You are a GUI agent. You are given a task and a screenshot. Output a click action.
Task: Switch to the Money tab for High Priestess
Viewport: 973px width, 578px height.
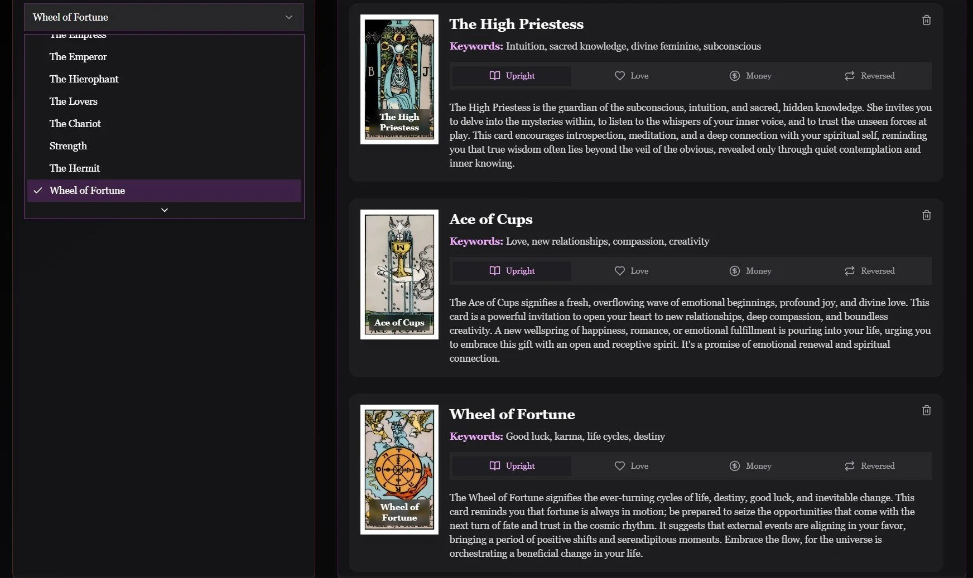[x=750, y=76]
